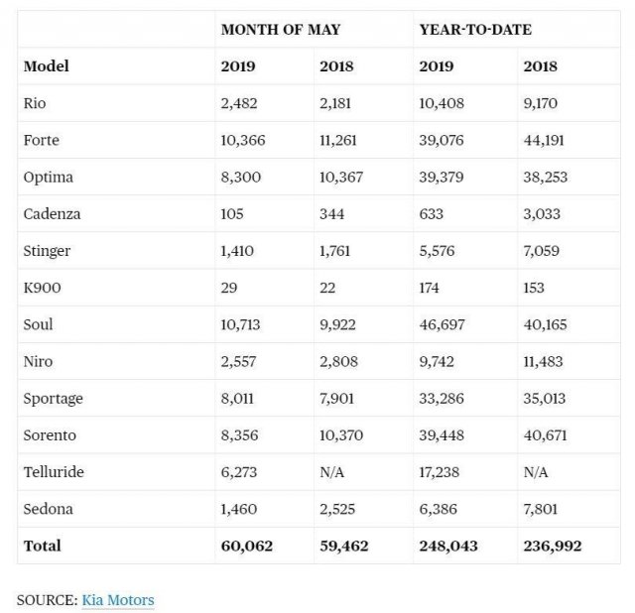Select the Sorento model cell
This screenshot has height=613, width=635.
[x=50, y=434]
